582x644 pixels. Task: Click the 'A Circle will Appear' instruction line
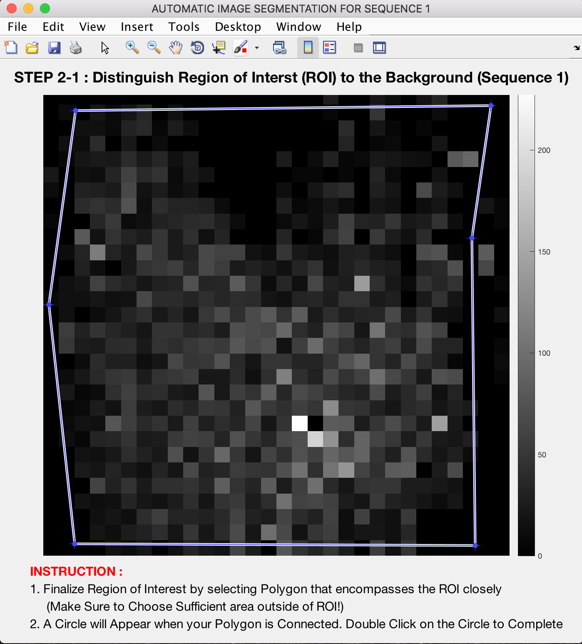pyautogui.click(x=296, y=624)
